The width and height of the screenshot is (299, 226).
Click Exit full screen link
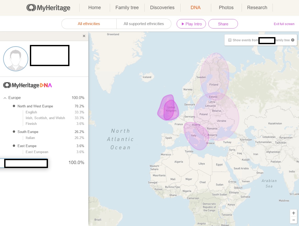[284, 24]
